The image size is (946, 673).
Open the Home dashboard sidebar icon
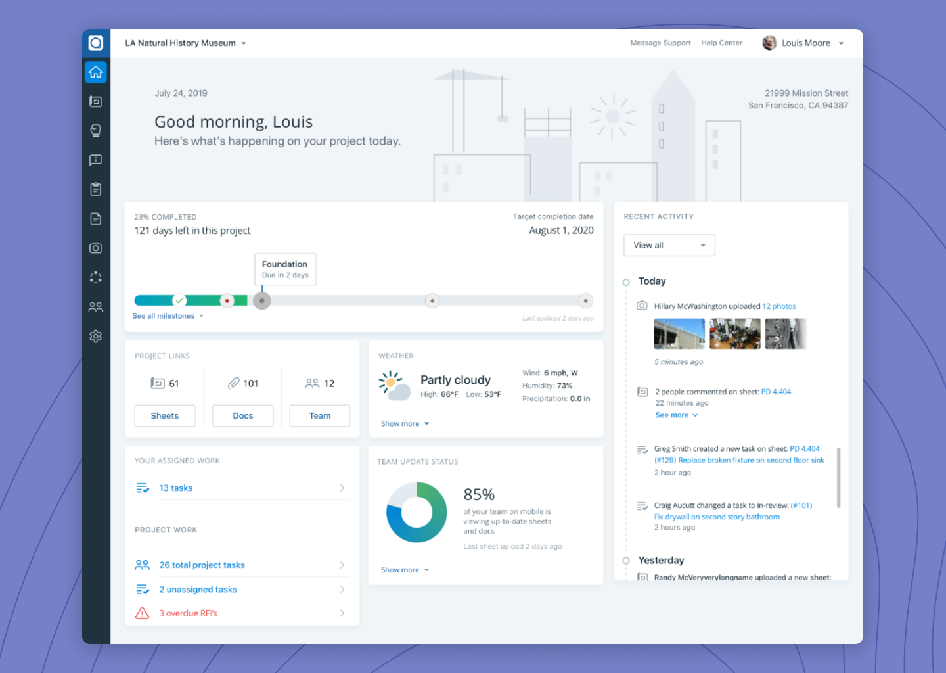96,72
